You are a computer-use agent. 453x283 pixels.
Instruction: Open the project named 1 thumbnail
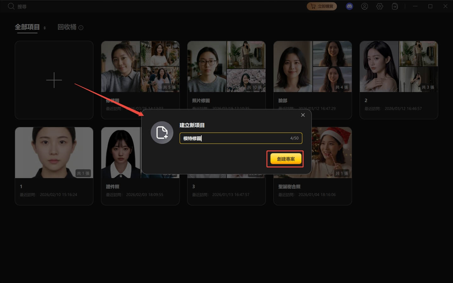(x=54, y=153)
